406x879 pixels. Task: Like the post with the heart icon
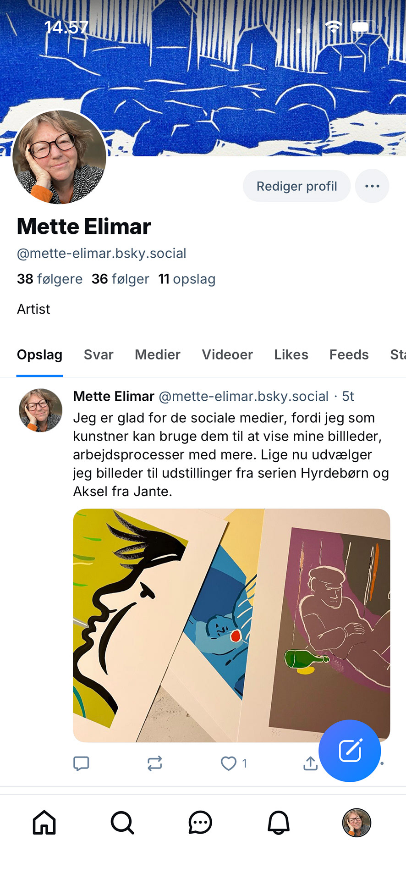tap(229, 763)
